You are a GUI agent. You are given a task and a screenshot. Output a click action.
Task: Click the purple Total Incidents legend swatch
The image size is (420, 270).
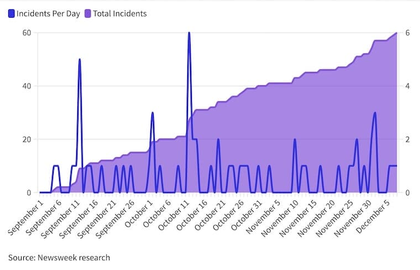click(87, 13)
